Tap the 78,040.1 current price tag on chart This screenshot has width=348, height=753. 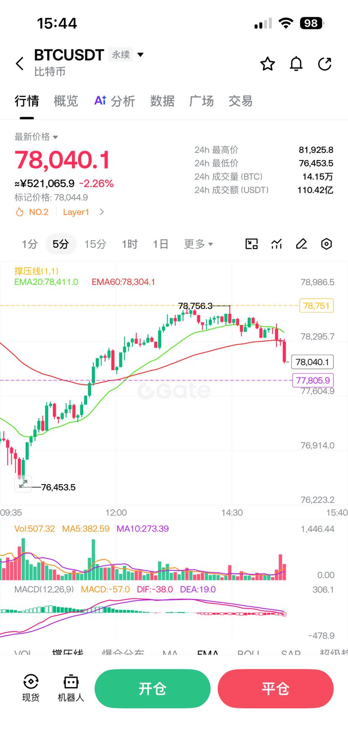tap(312, 362)
